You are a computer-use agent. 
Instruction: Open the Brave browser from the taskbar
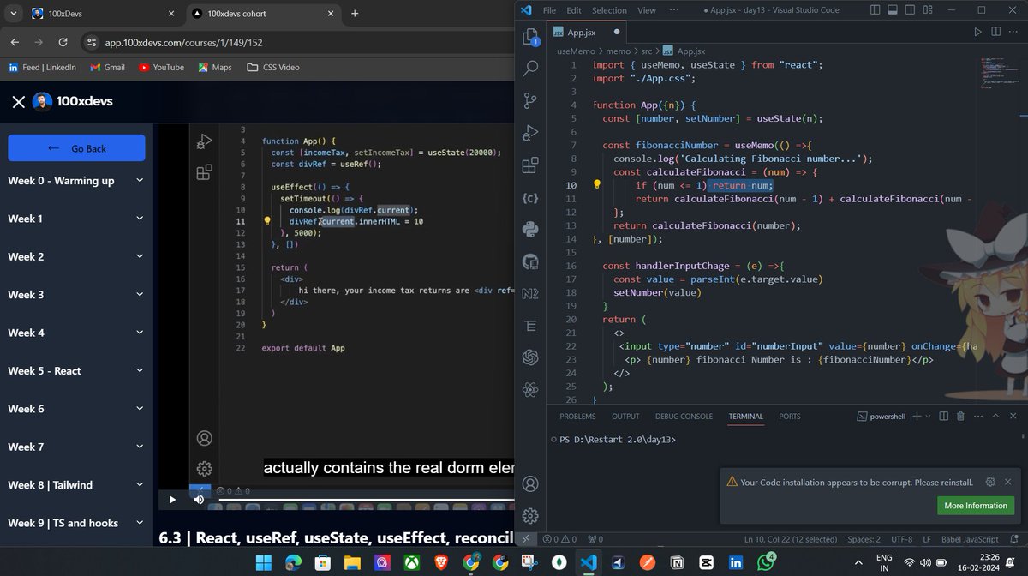click(441, 562)
